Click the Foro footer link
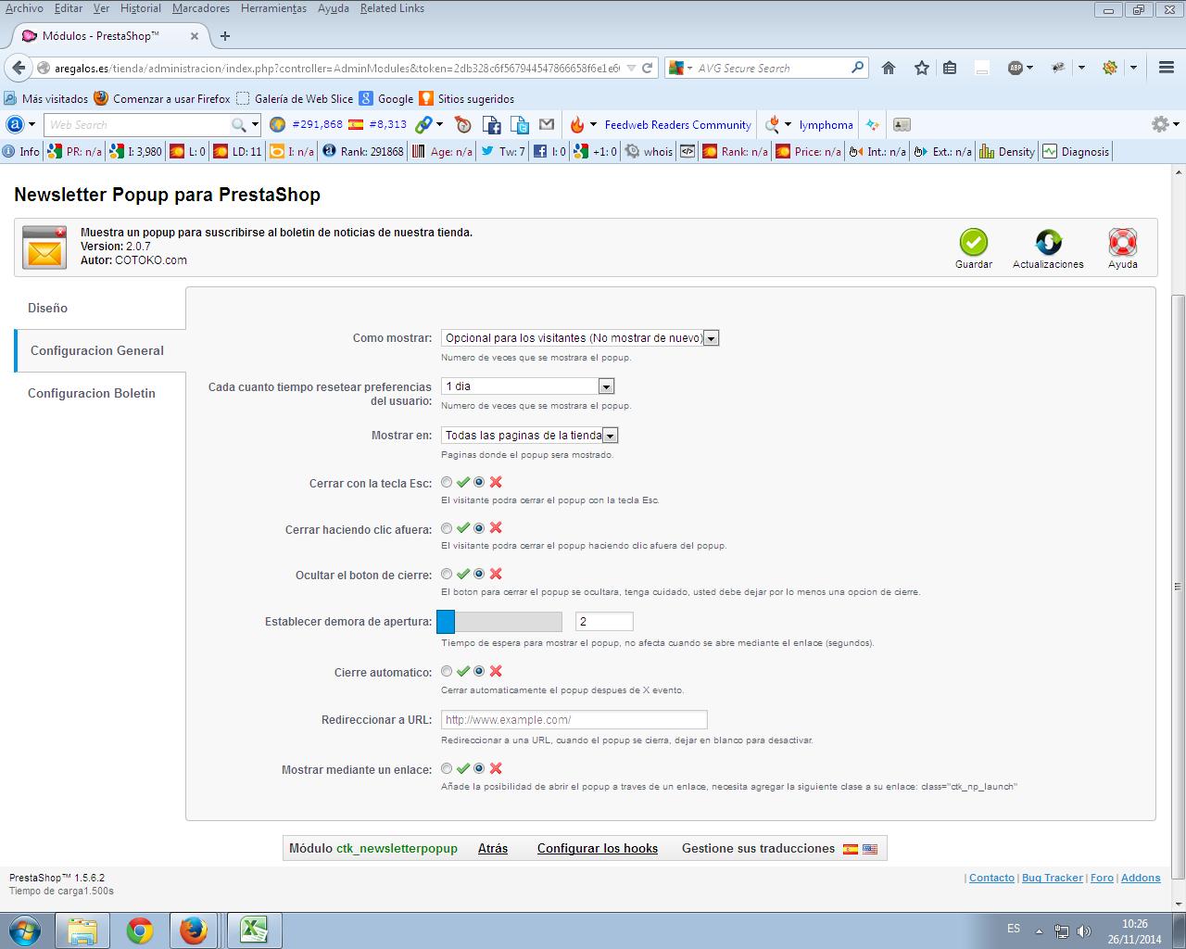1186x949 pixels. [1102, 878]
